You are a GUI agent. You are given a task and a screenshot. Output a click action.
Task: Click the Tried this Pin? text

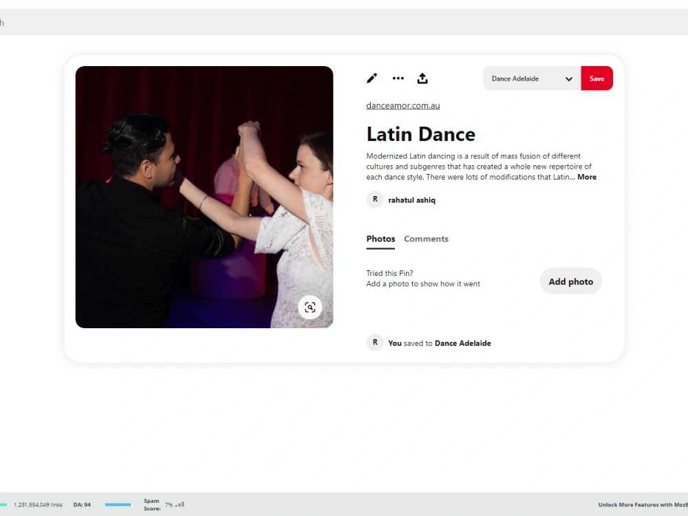(x=389, y=273)
